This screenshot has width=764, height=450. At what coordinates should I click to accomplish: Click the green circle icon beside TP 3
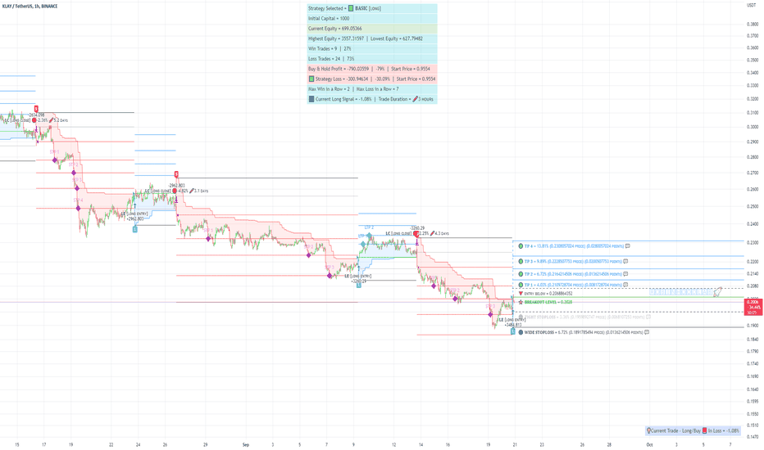[x=521, y=261]
